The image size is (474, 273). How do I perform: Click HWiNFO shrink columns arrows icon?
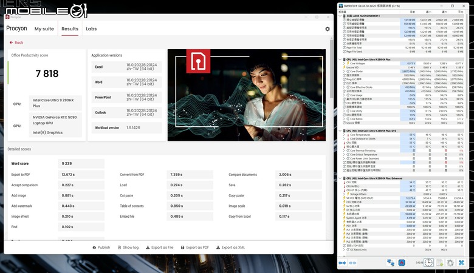353,263
